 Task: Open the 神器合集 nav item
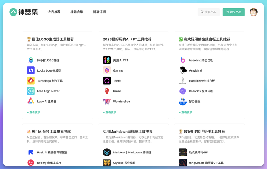(x=77, y=12)
